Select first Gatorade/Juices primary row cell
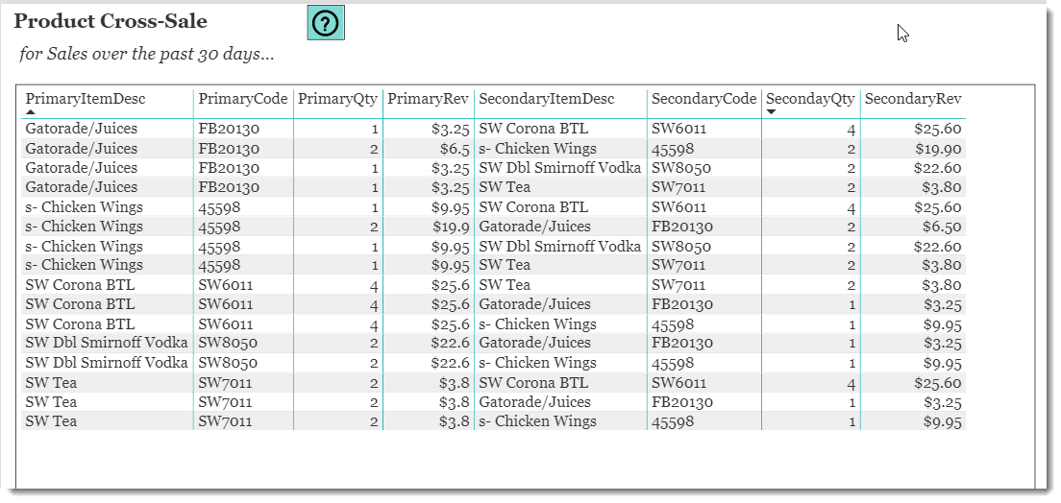This screenshot has width=1061, height=503. click(x=81, y=129)
